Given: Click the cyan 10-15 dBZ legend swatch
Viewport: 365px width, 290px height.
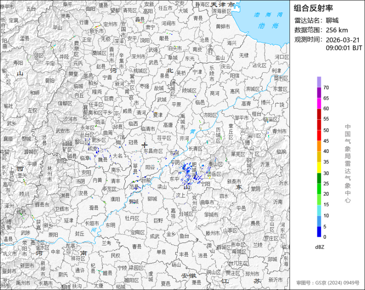Looking at the screenshot, I should (319, 210).
